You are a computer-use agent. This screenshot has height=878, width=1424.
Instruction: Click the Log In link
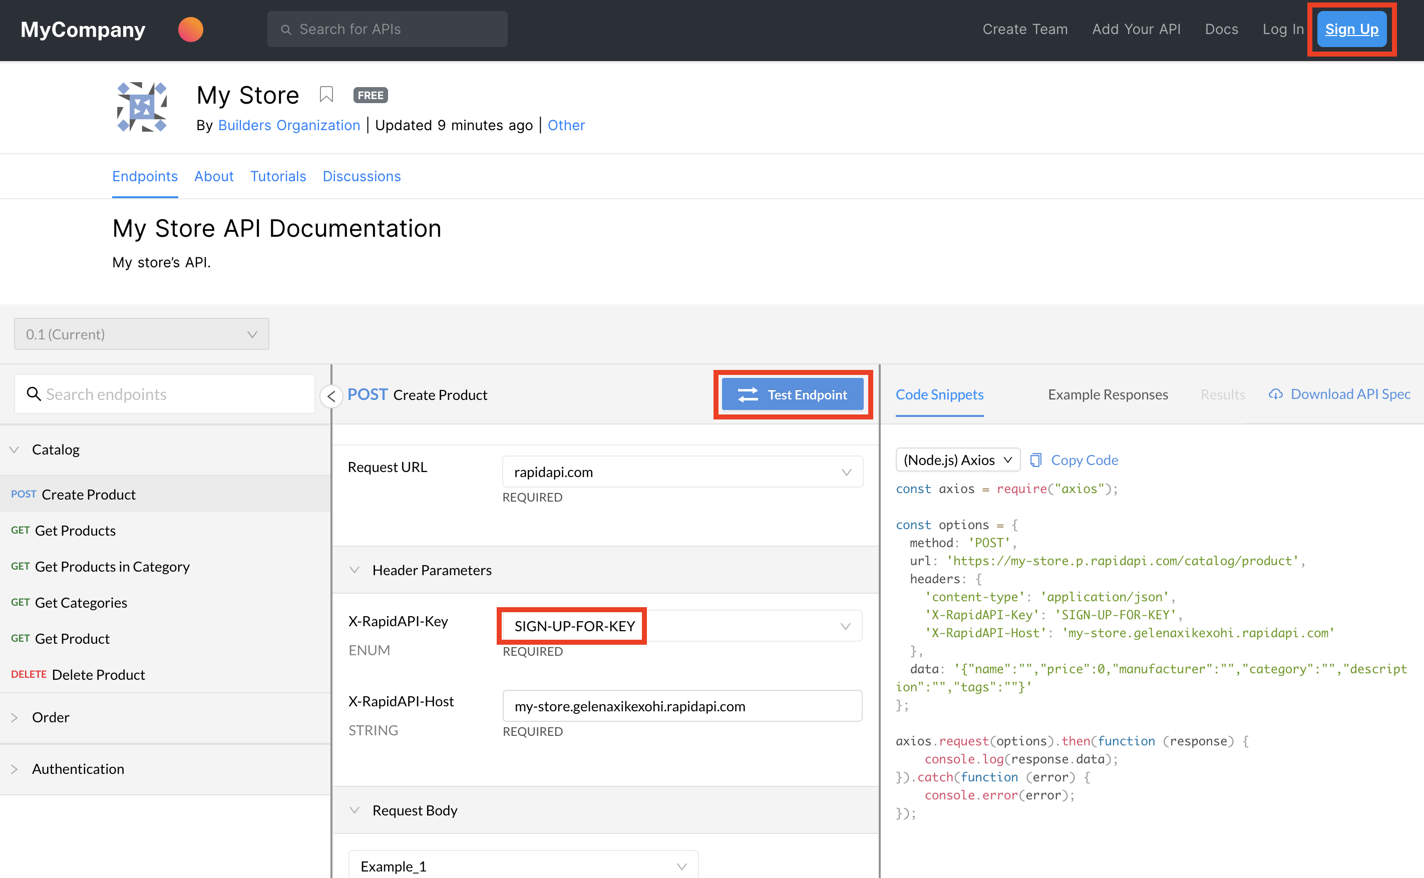(1283, 29)
